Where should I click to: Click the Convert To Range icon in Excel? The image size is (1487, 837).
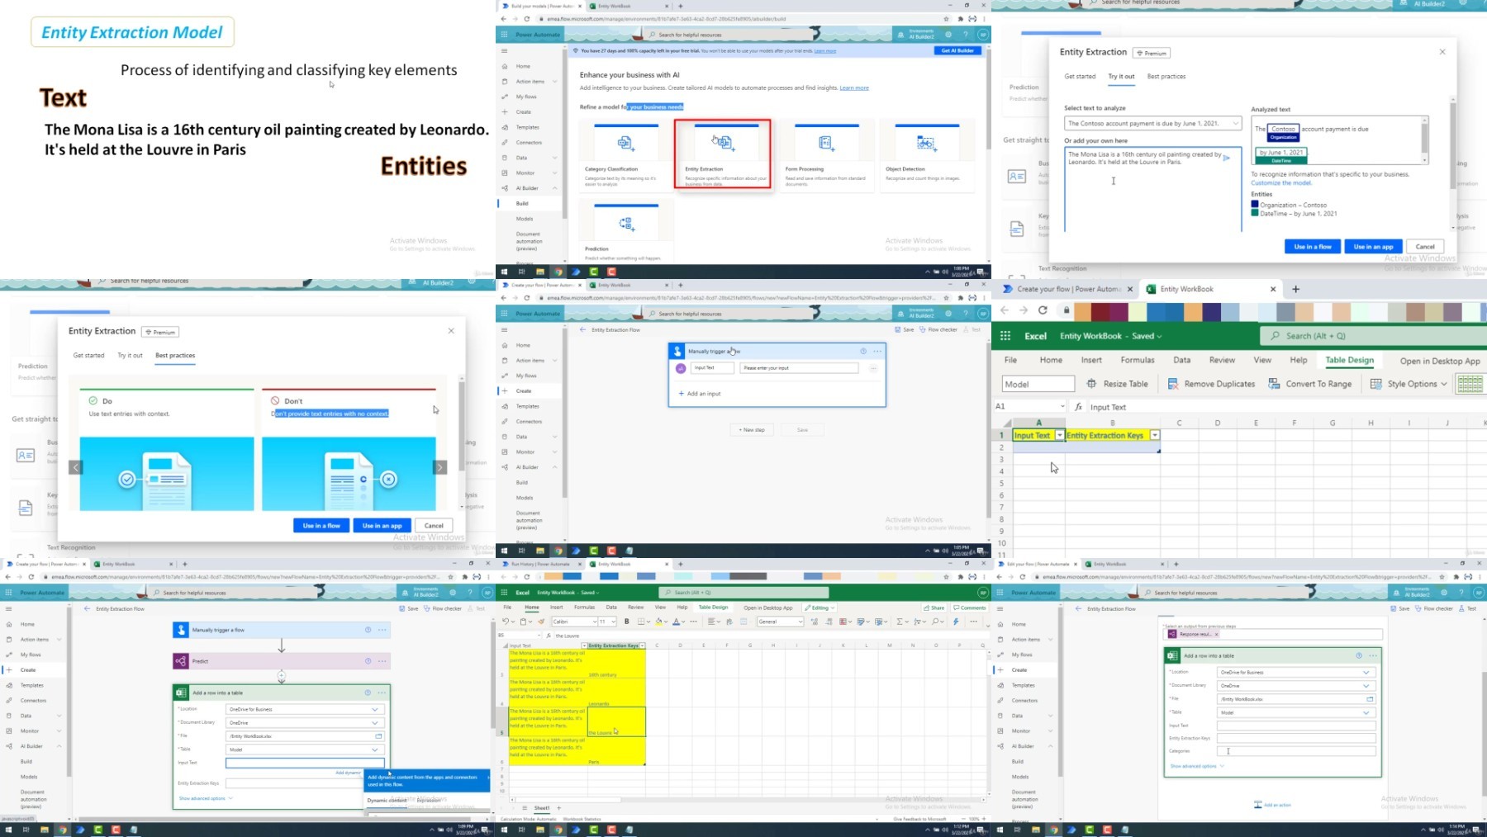pos(1274,384)
